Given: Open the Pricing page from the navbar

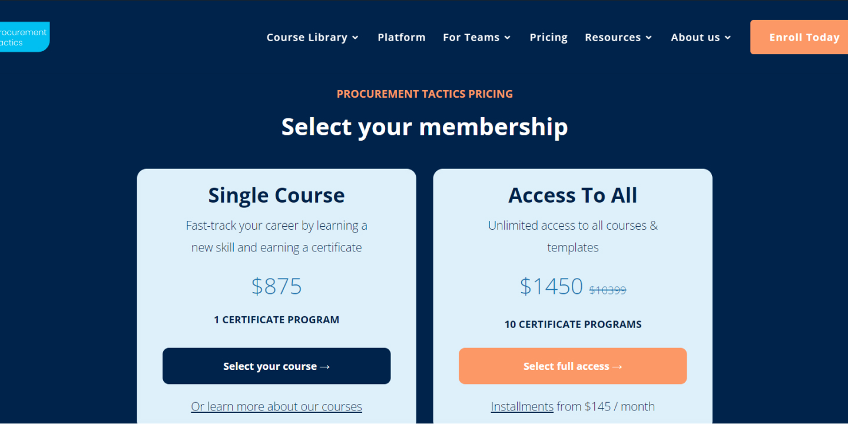Looking at the screenshot, I should (x=548, y=37).
